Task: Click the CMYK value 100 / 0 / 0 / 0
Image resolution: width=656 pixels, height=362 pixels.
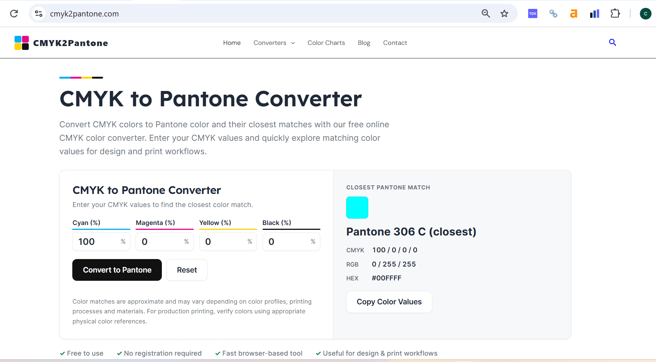Action: pyautogui.click(x=395, y=250)
